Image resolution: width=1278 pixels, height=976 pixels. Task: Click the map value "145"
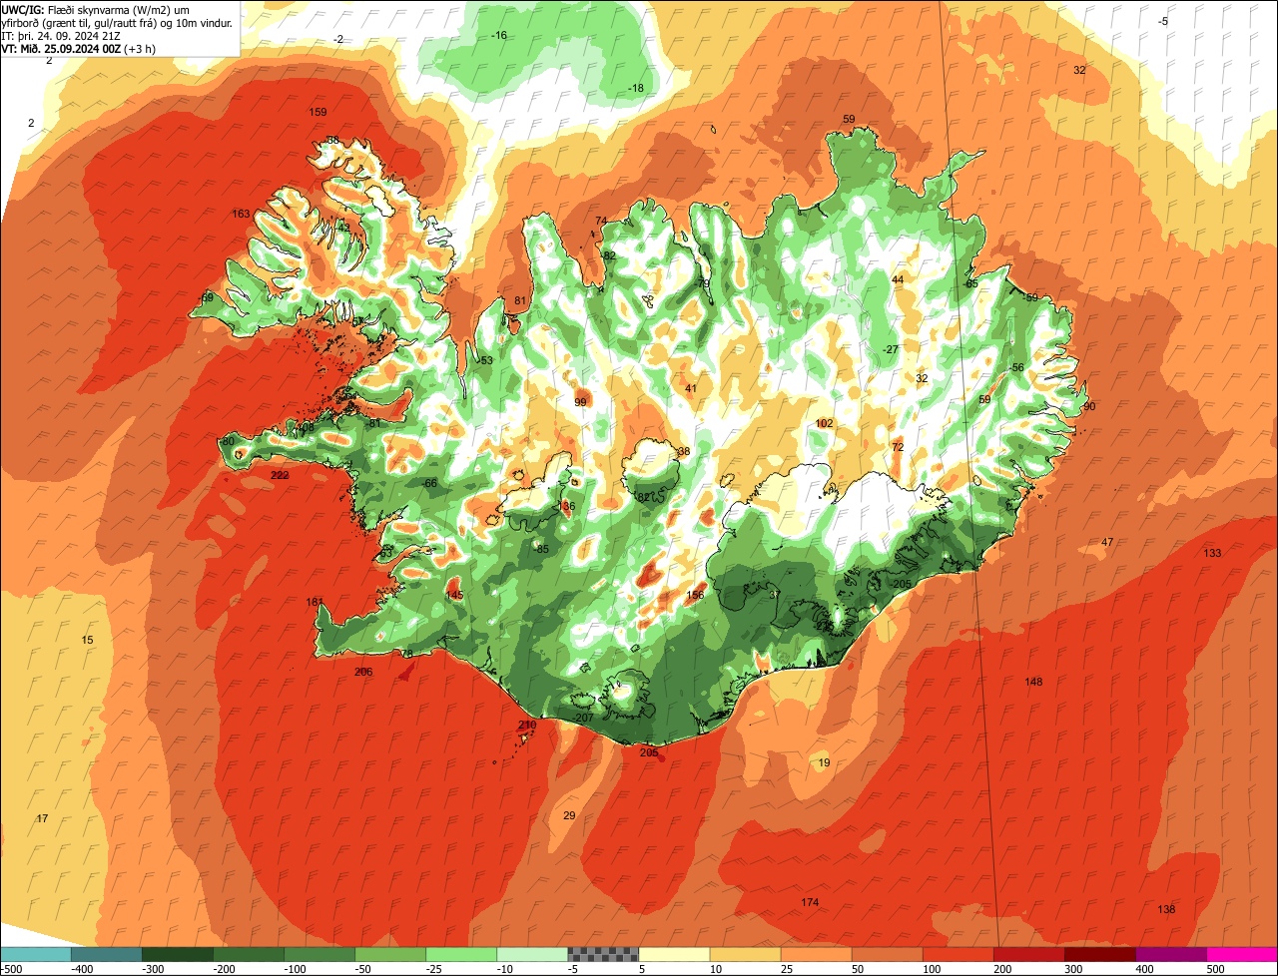tap(454, 595)
